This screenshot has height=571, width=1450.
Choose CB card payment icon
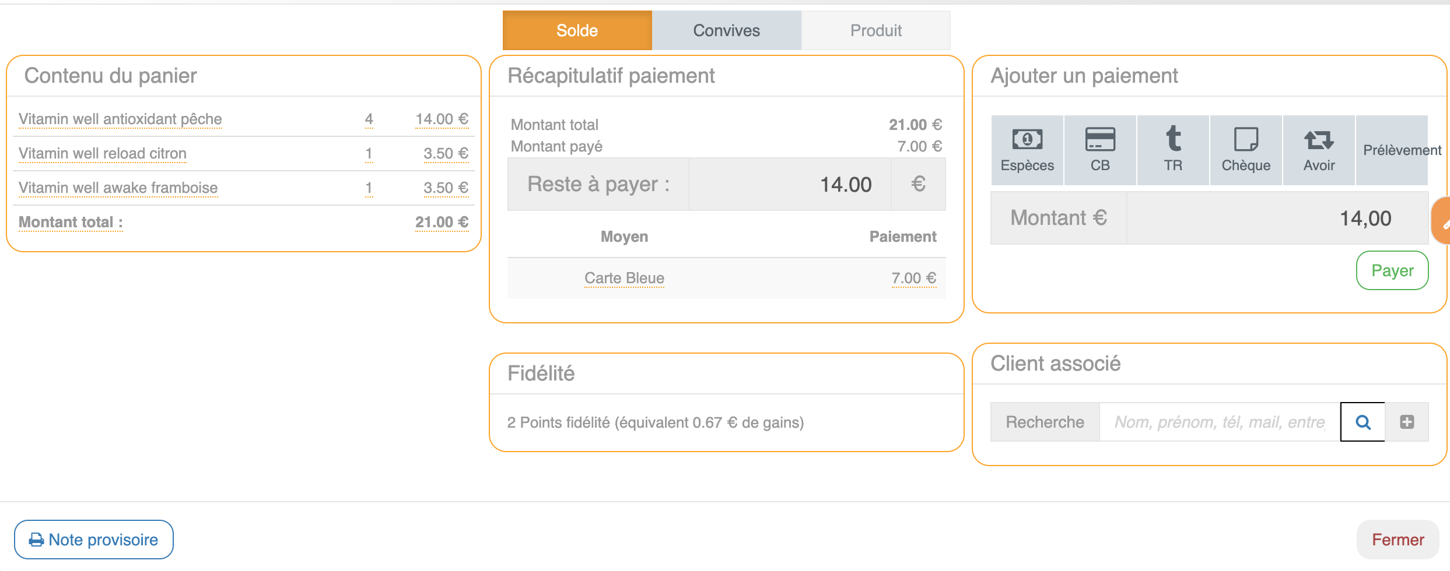(x=1100, y=150)
